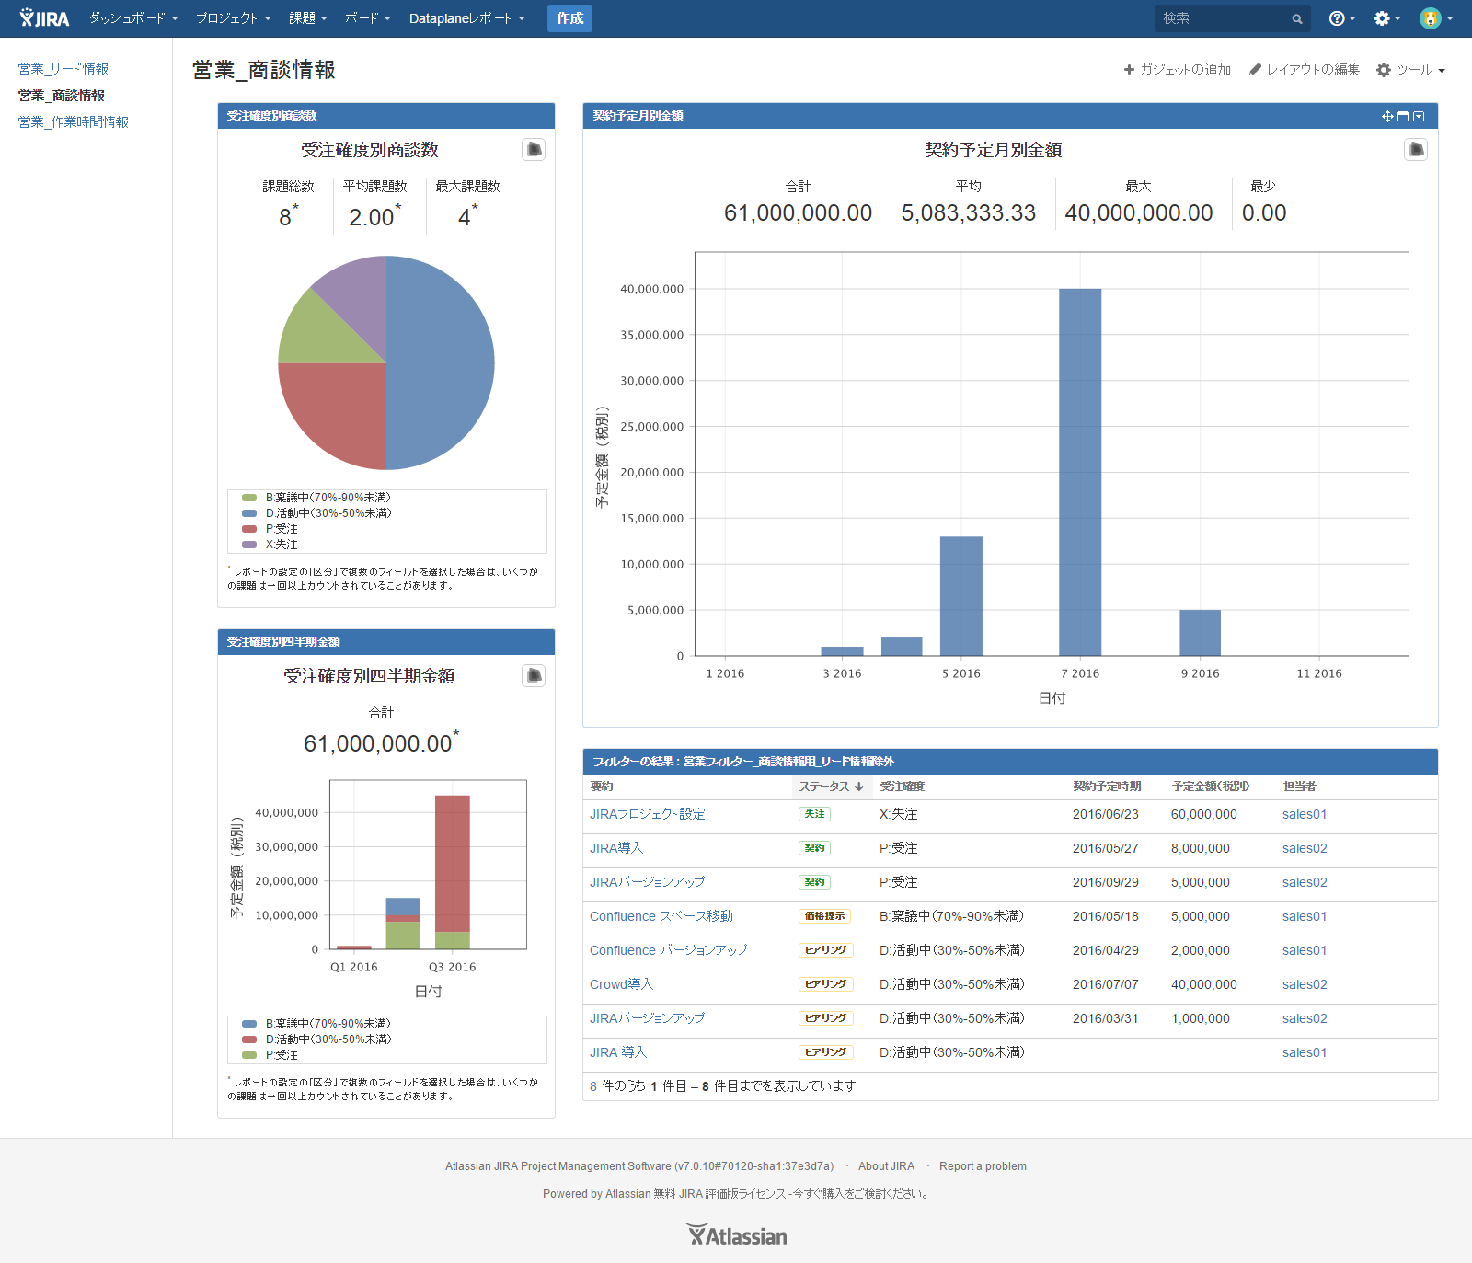Click the 失注 status badge for JIRAプロジェクト設定
This screenshot has height=1263, width=1472.
click(814, 814)
